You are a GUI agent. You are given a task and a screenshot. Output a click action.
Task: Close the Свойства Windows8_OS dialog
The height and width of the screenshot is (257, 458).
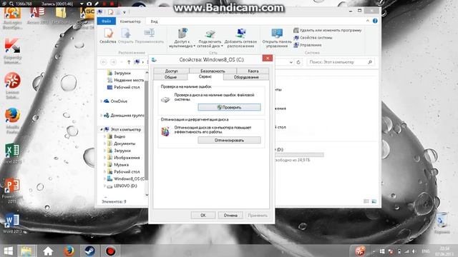(x=267, y=58)
